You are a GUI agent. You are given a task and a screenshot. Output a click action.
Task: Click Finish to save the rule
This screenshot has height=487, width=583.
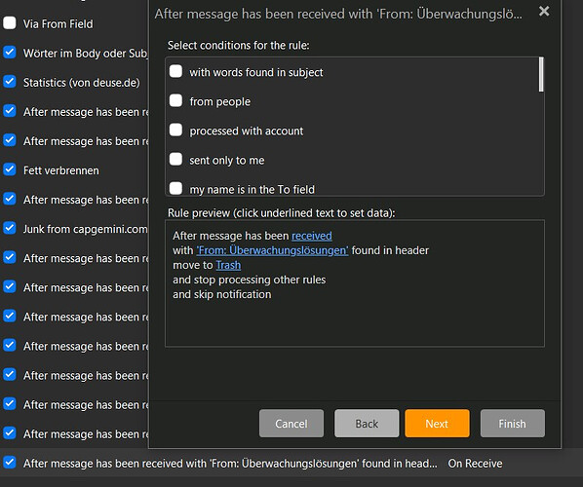pos(513,424)
